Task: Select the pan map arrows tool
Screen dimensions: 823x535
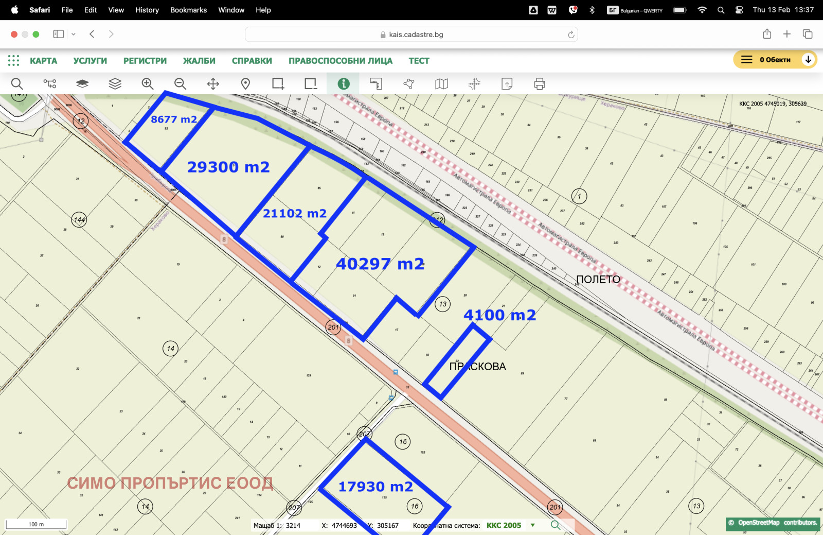Action: pyautogui.click(x=213, y=84)
